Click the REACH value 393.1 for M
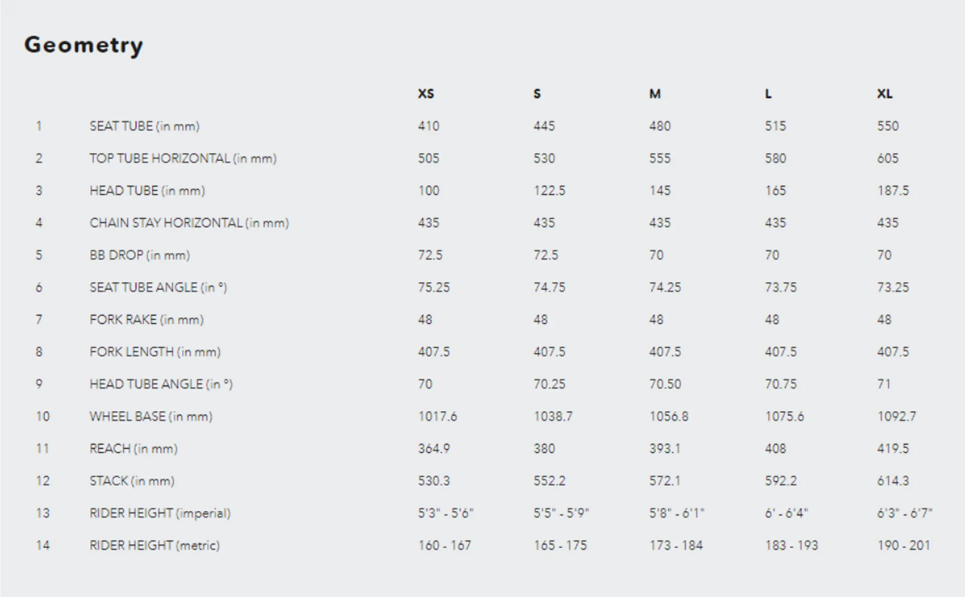This screenshot has height=597, width=965. (x=664, y=448)
